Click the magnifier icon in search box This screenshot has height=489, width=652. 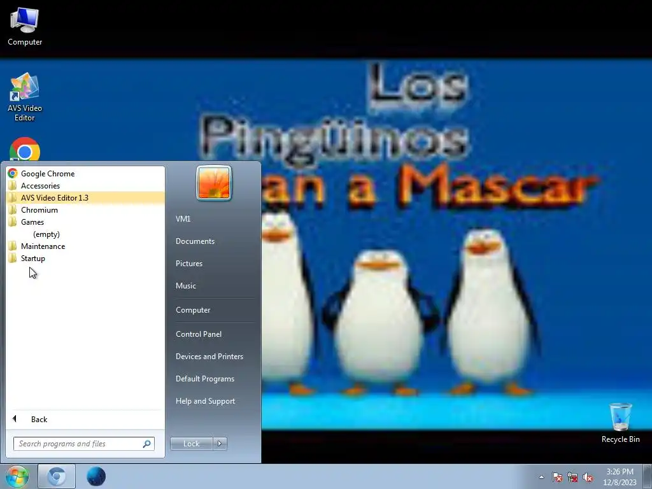coord(147,444)
